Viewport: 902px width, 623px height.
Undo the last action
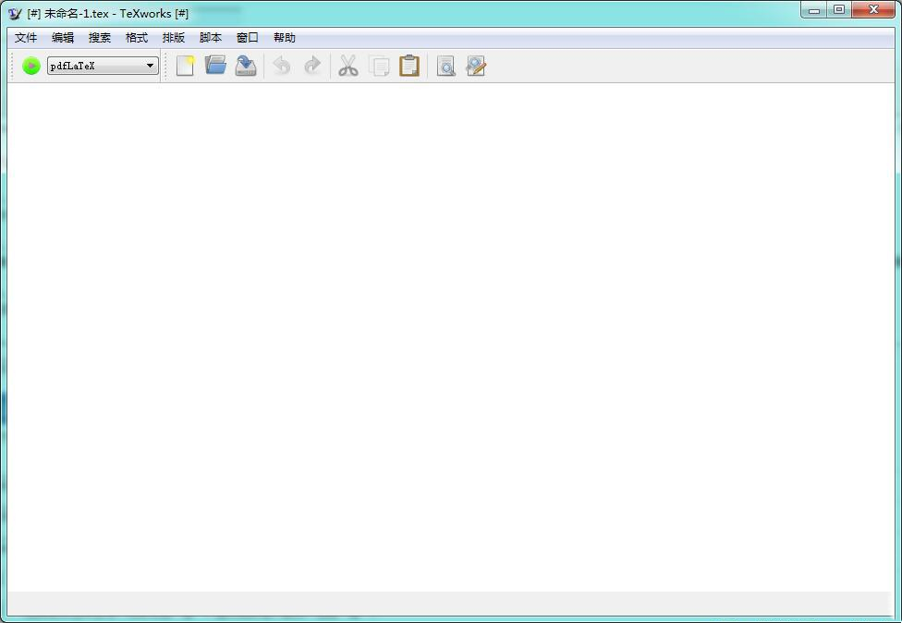coord(282,66)
